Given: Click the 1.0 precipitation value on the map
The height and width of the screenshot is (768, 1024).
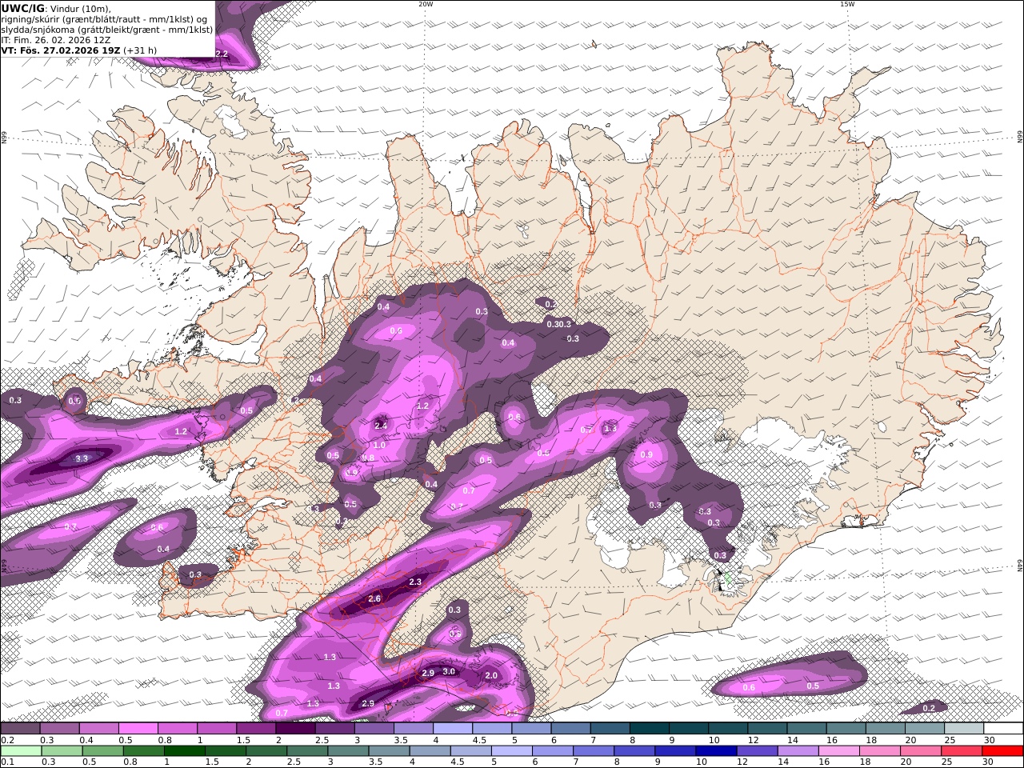Looking at the screenshot, I should [379, 445].
